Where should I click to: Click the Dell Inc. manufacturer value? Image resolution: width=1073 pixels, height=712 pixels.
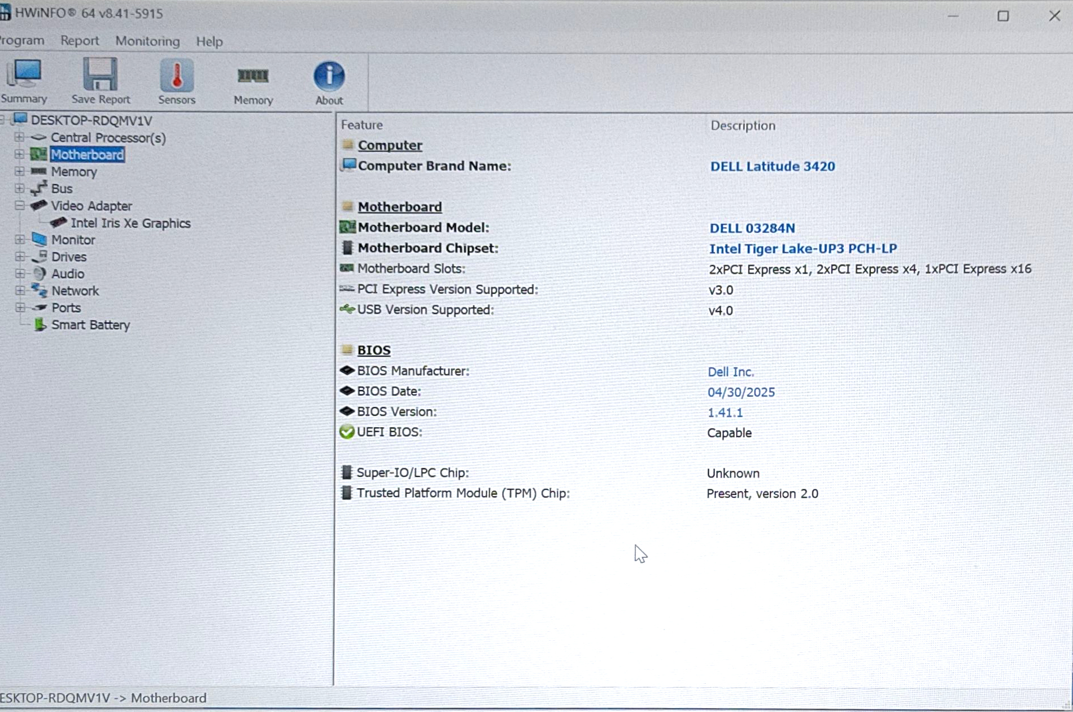tap(731, 372)
